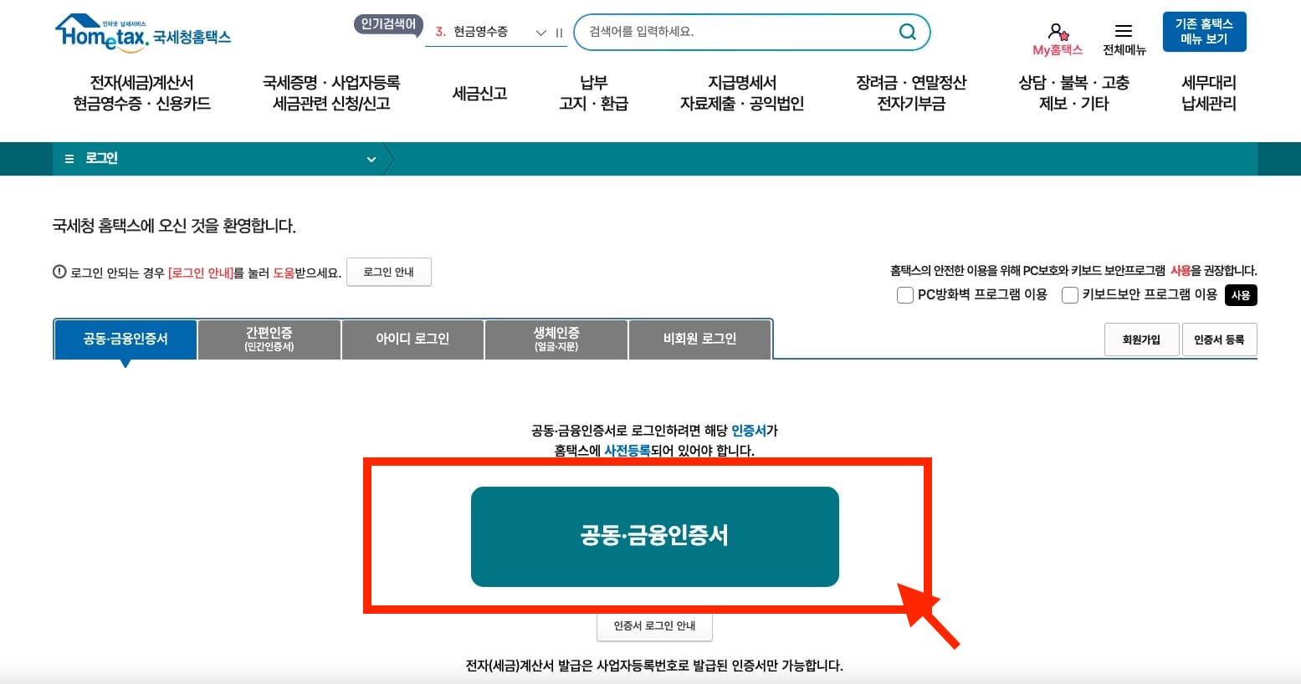1301x684 pixels.
Task: Expand the 인기검색어 dropdown chevron
Action: [x=540, y=33]
